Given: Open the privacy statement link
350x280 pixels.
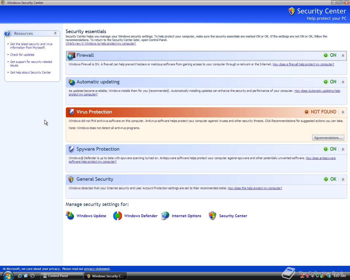Looking at the screenshot, I should click(x=97, y=269).
